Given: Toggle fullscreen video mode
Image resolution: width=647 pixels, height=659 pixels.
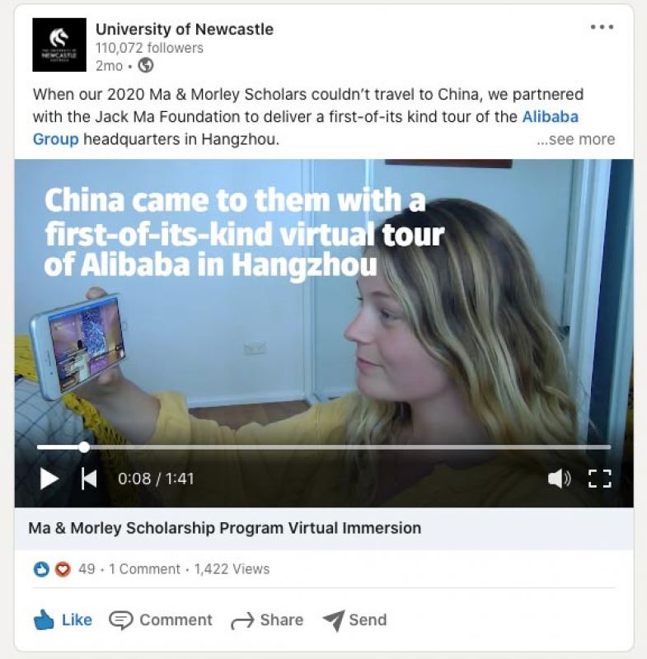Looking at the screenshot, I should (599, 479).
